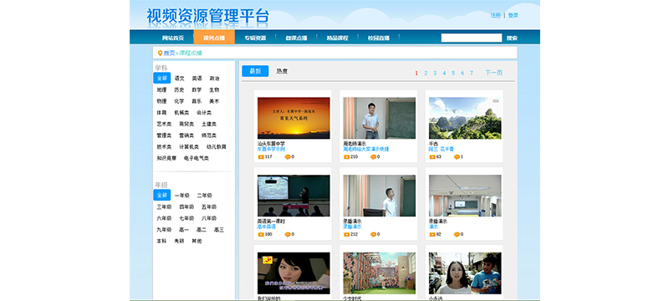The width and height of the screenshot is (669, 301).
Task: Click the 搜索 search button
Action: click(512, 38)
